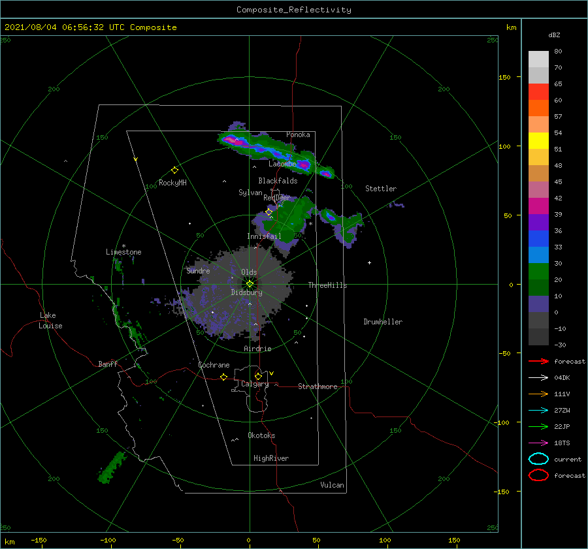Click the white plus marker east of ThreeHills
The width and height of the screenshot is (588, 549).
click(x=369, y=262)
